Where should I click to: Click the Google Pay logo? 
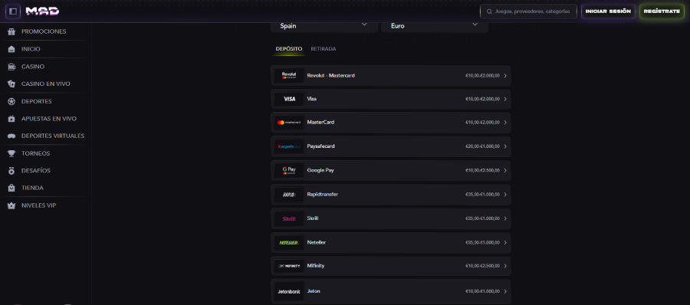coord(289,170)
